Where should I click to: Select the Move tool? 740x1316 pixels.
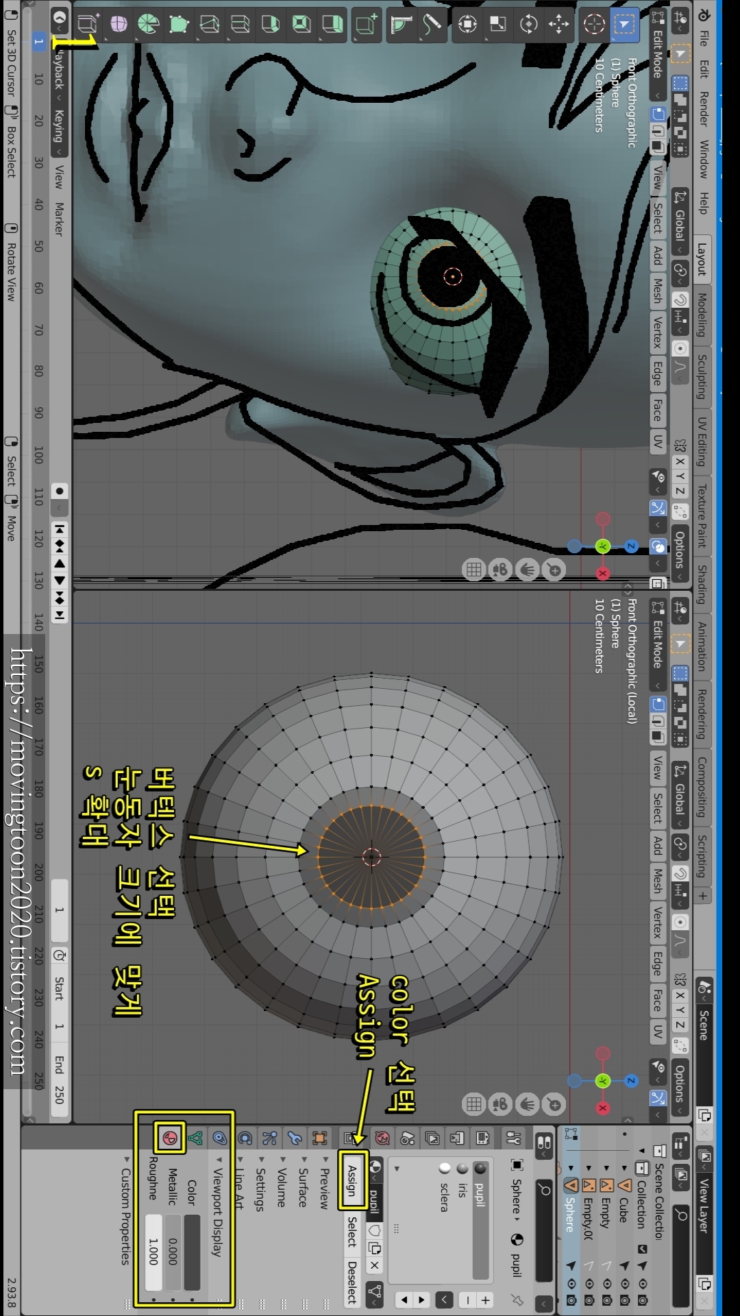tap(558, 25)
